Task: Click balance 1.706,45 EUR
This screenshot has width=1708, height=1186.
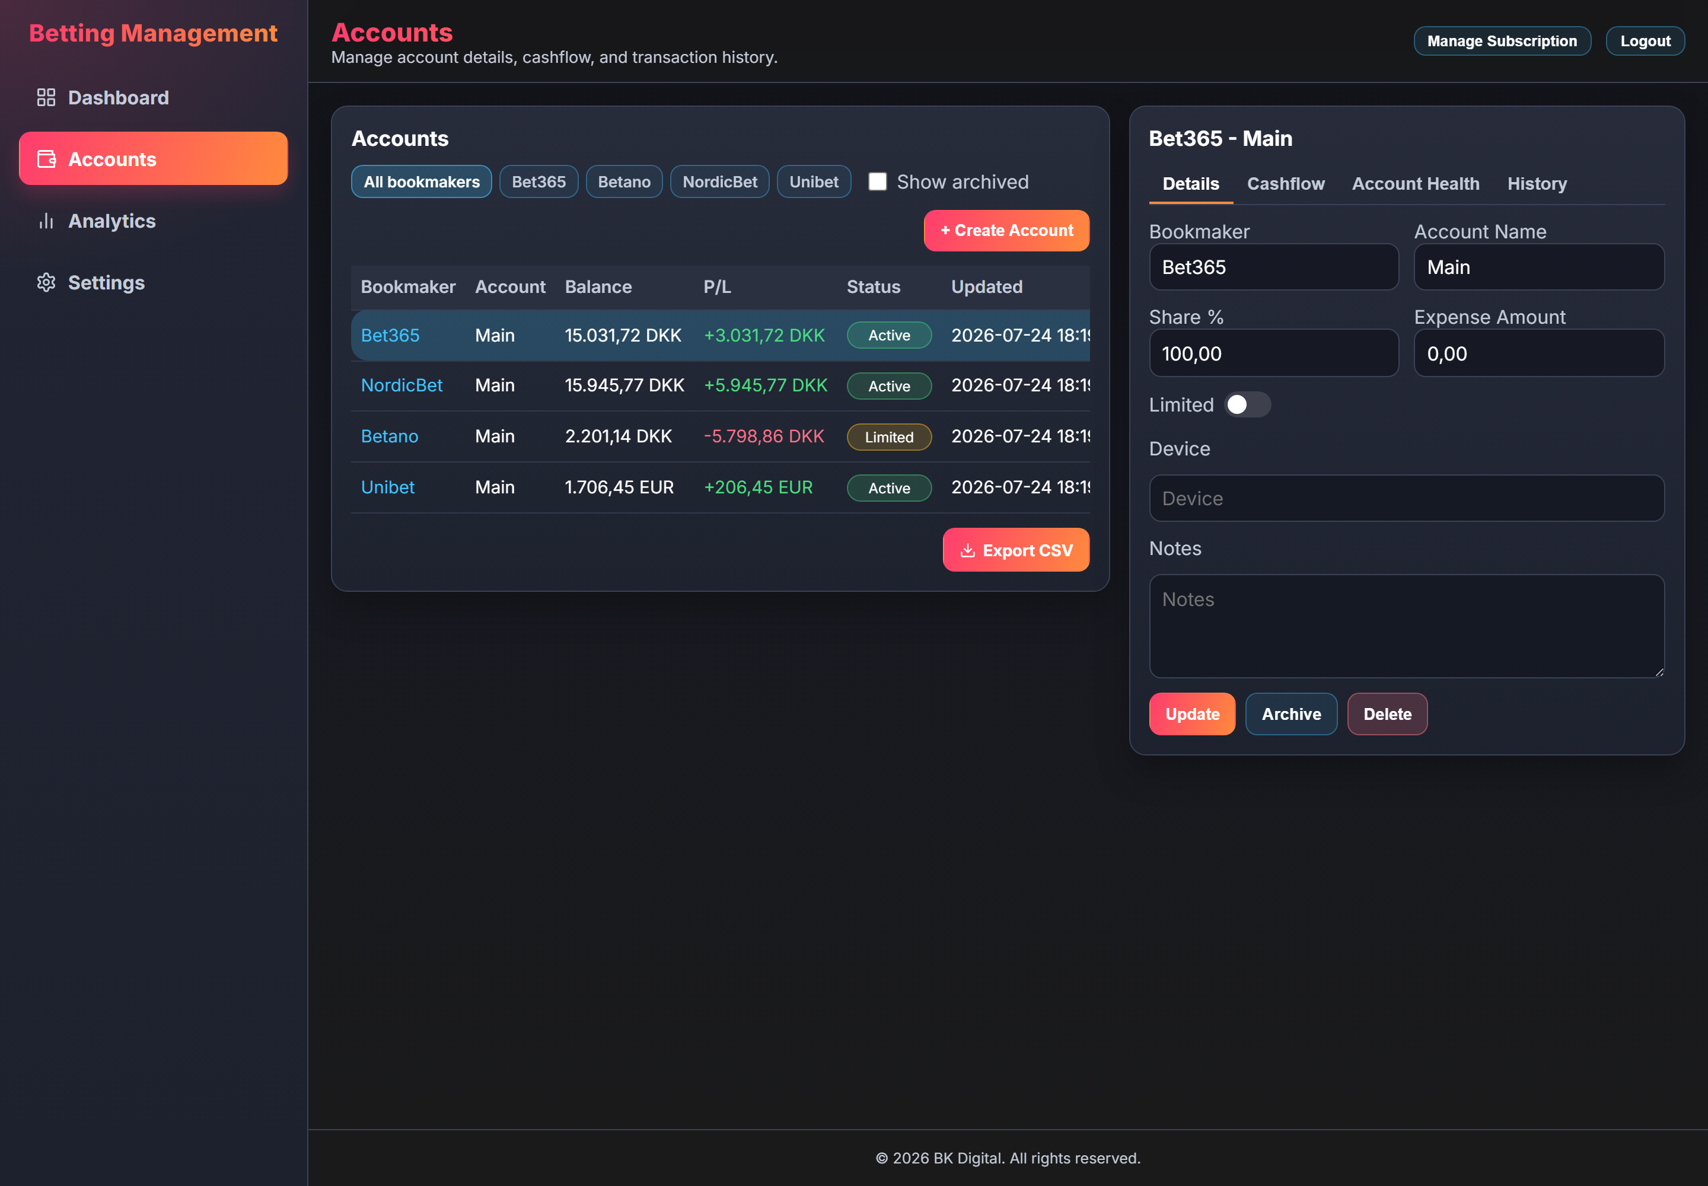Action: tap(619, 487)
